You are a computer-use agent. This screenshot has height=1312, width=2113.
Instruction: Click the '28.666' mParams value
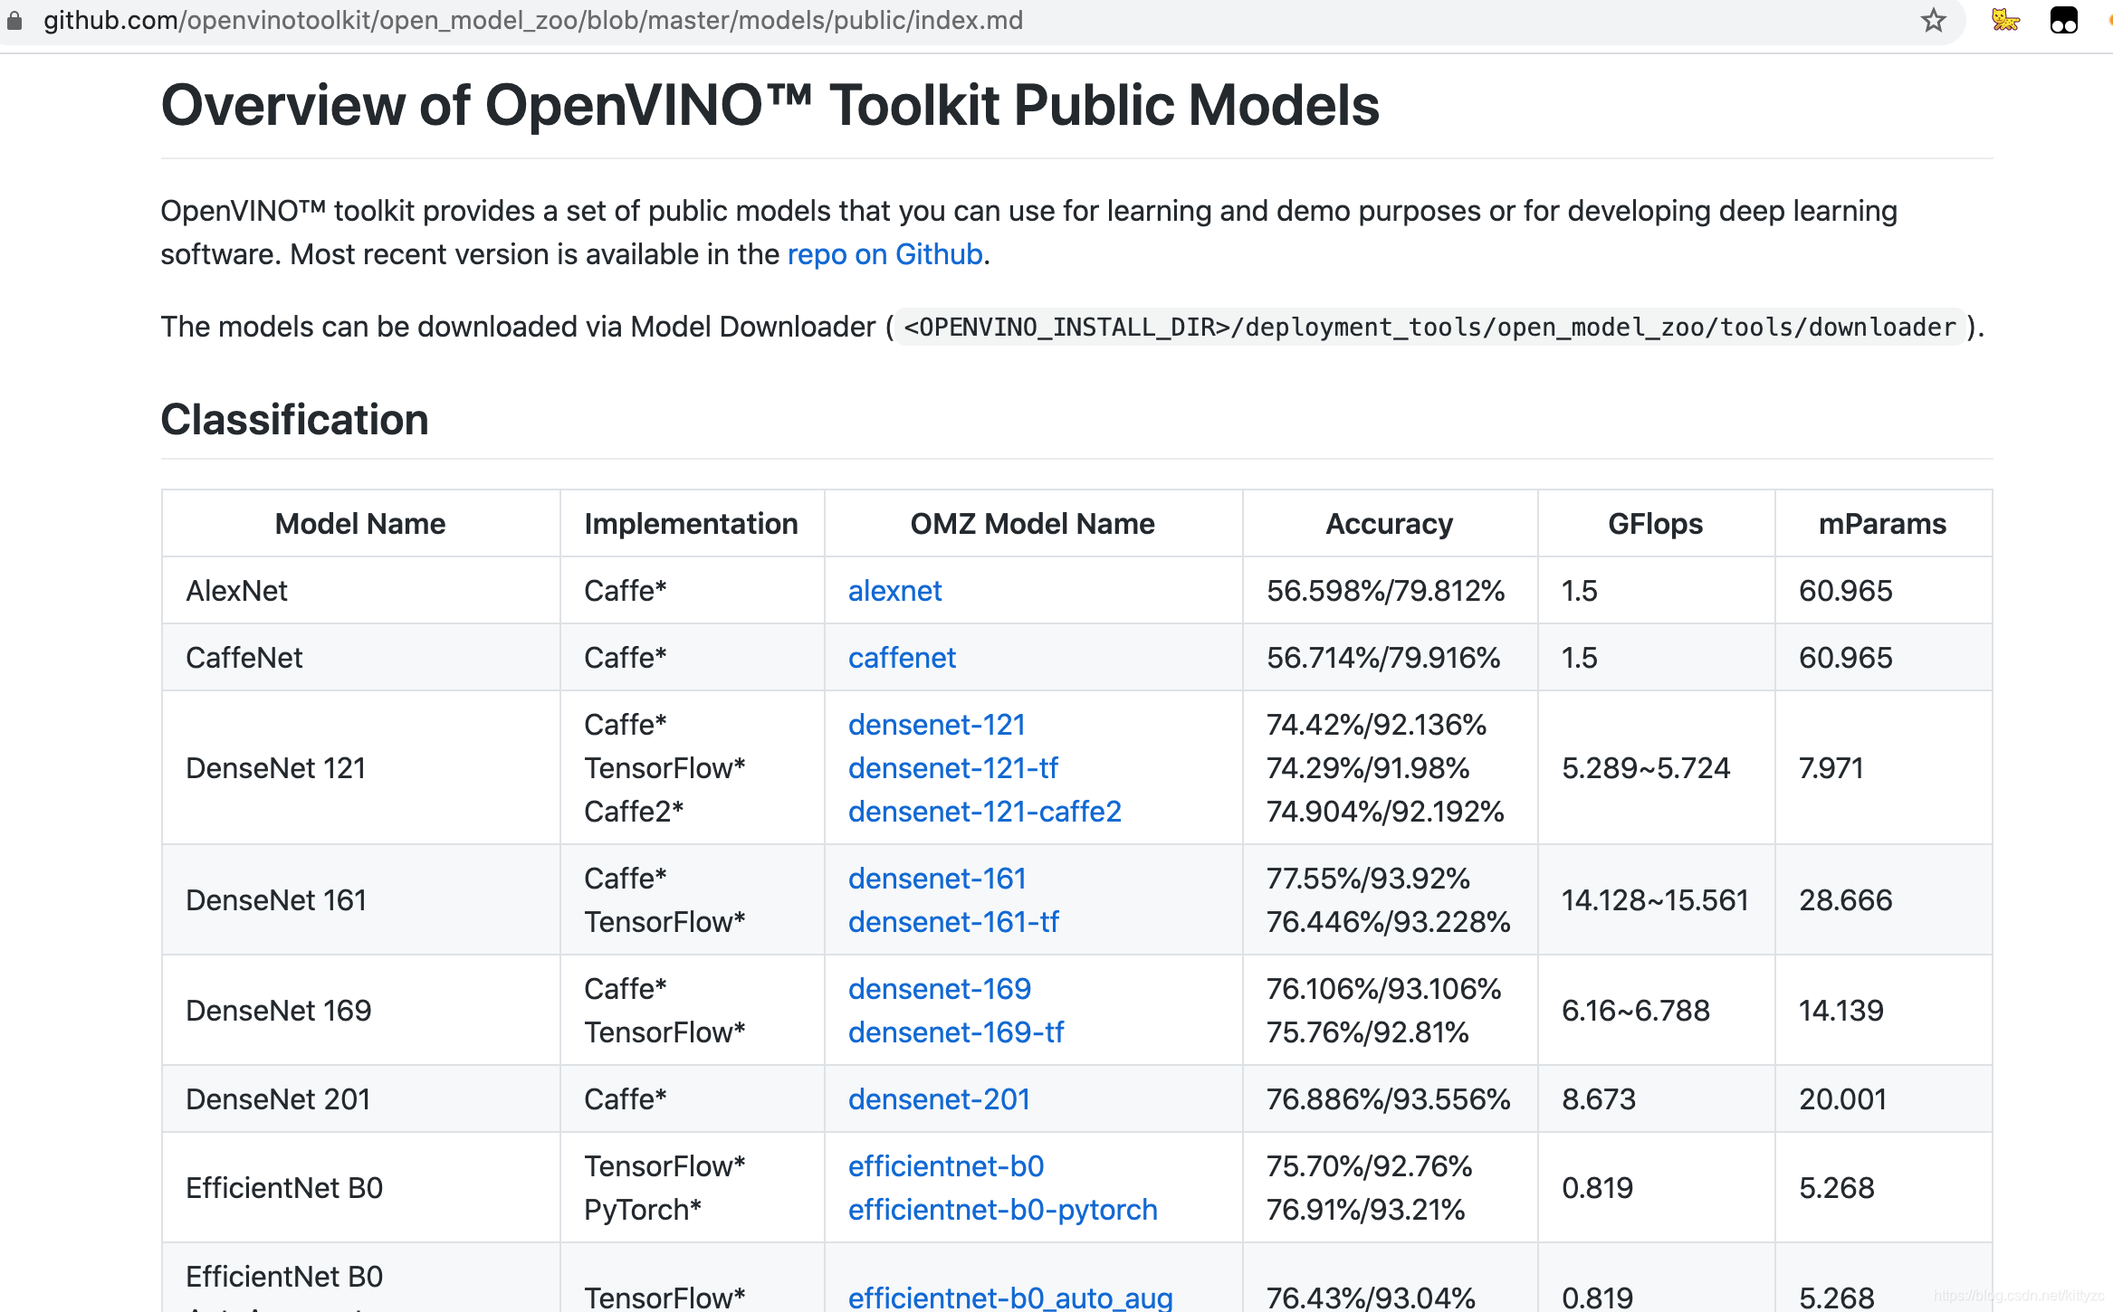click(x=1845, y=900)
